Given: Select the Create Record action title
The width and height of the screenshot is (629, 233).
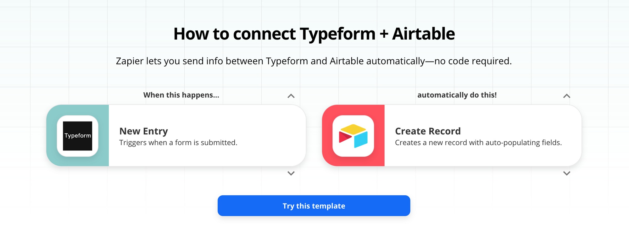Looking at the screenshot, I should click(428, 131).
